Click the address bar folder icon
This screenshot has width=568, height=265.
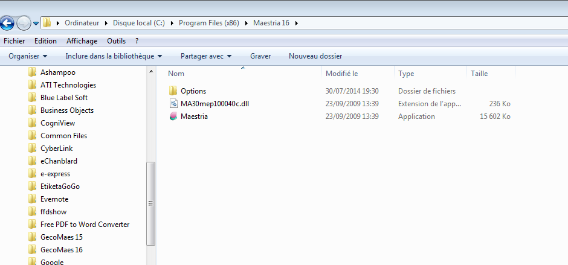[x=47, y=23]
